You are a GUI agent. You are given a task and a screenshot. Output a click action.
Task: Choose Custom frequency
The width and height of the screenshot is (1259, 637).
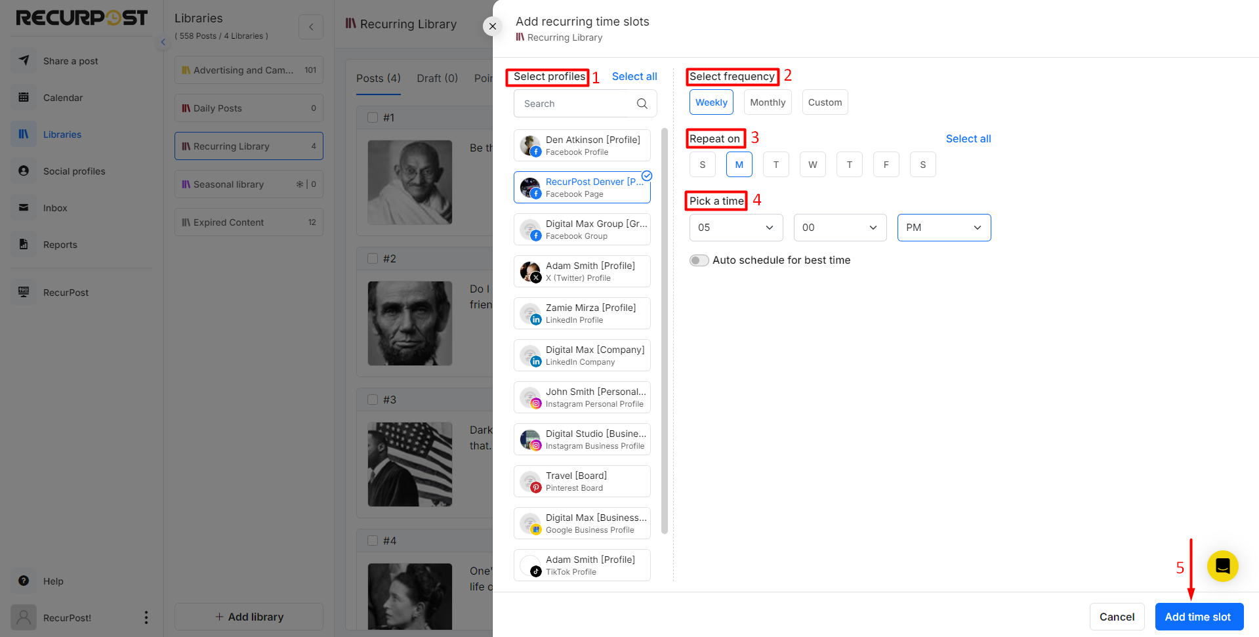[x=825, y=102]
